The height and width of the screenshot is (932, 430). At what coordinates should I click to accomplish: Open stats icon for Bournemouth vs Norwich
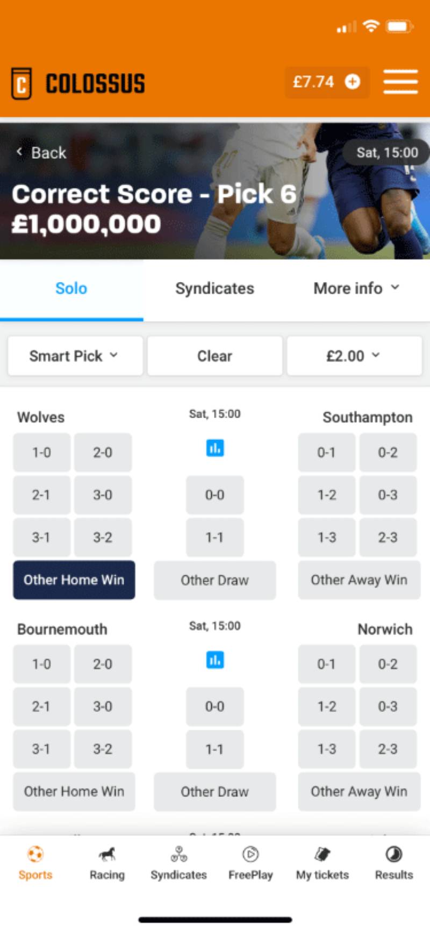tap(215, 660)
